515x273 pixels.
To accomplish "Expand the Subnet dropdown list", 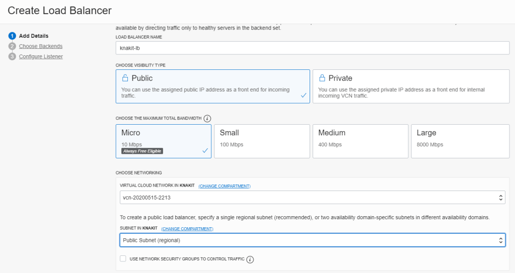I will (x=312, y=240).
